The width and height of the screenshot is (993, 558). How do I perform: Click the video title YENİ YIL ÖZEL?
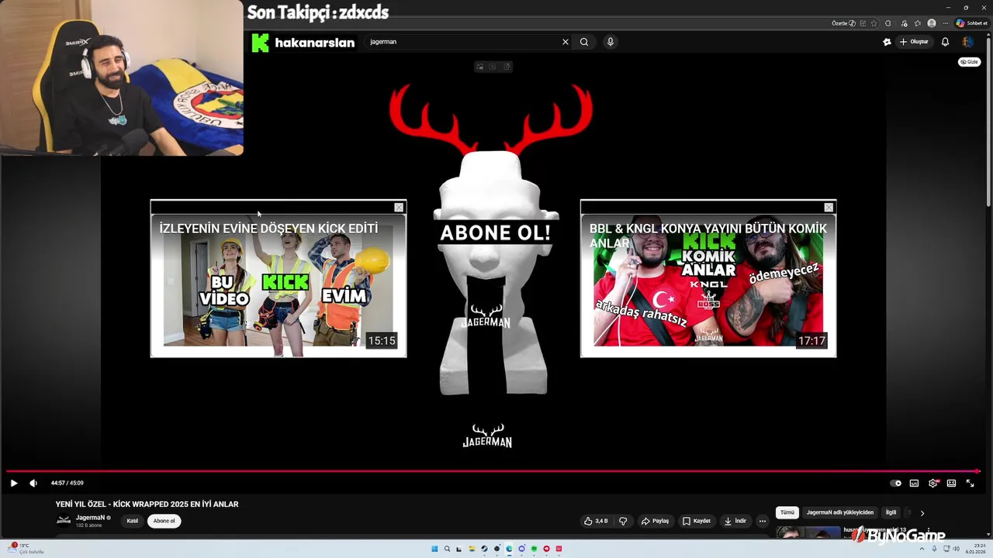(x=147, y=504)
